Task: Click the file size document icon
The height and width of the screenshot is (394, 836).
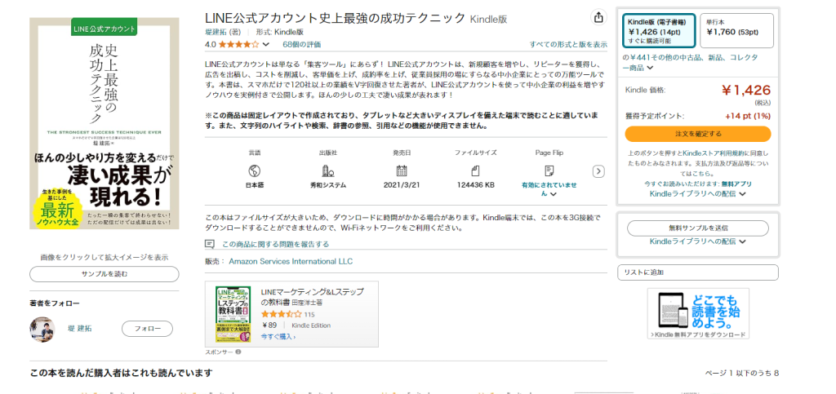Action: (475, 170)
